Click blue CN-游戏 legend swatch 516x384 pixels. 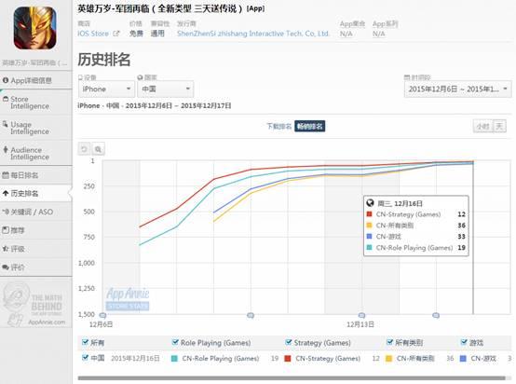[463, 358]
